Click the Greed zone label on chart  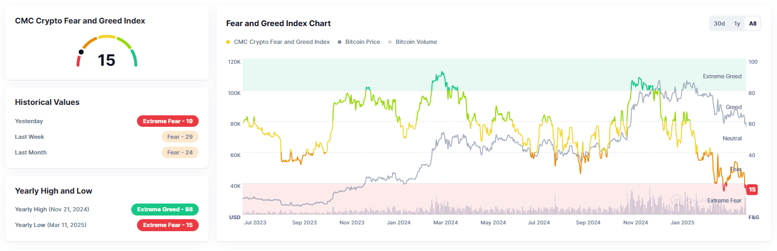734,107
